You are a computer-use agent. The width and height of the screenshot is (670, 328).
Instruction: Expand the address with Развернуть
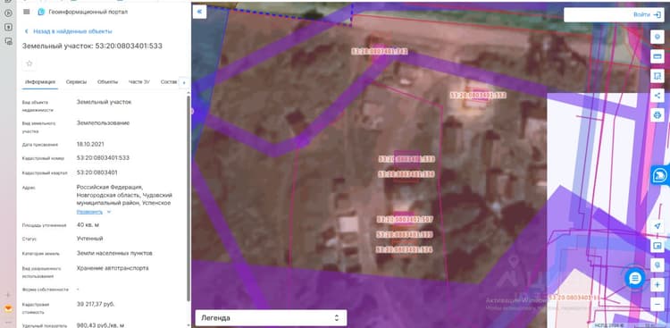pyautogui.click(x=94, y=212)
